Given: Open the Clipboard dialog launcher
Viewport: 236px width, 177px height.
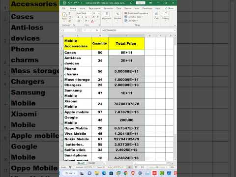Looking at the screenshot, I should tap(74, 25).
